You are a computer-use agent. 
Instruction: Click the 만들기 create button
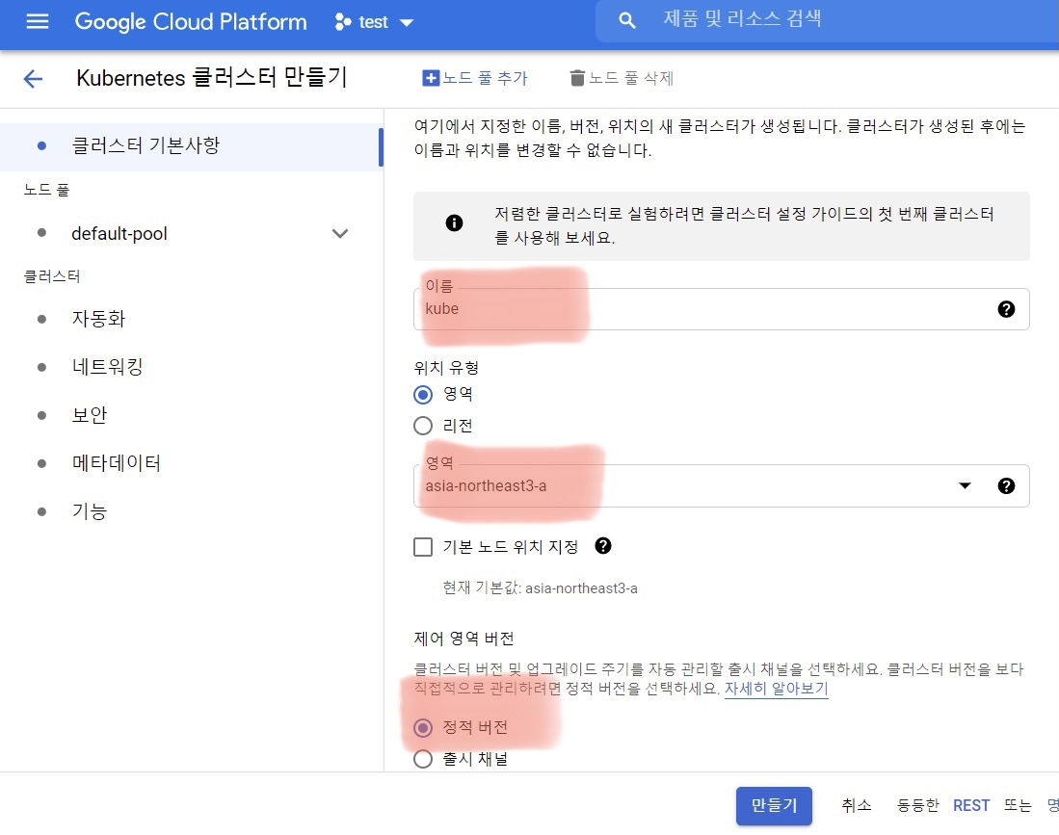coord(774,805)
